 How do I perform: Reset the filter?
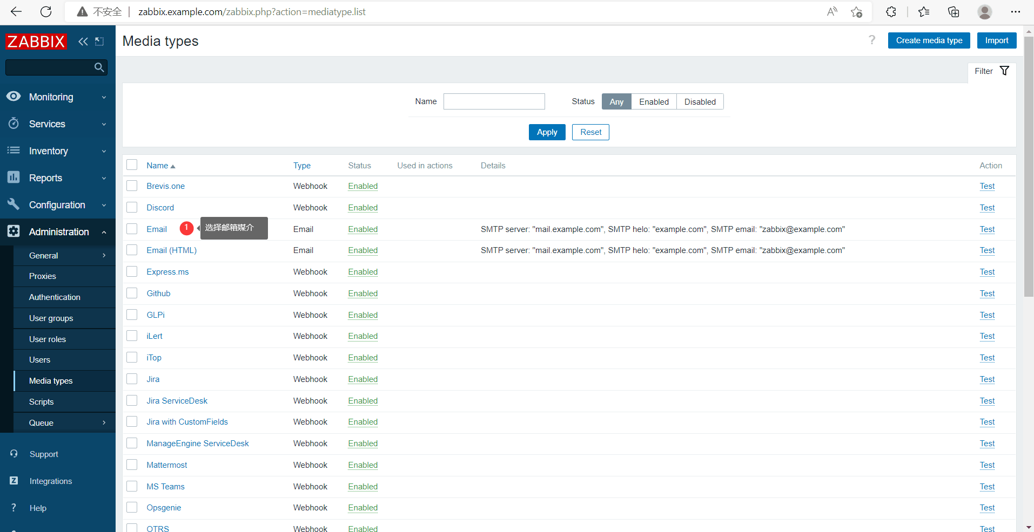590,132
